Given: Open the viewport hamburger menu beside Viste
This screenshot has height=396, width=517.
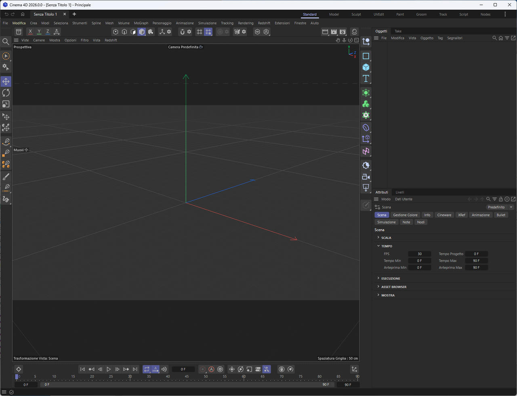Looking at the screenshot, I should click(x=16, y=40).
